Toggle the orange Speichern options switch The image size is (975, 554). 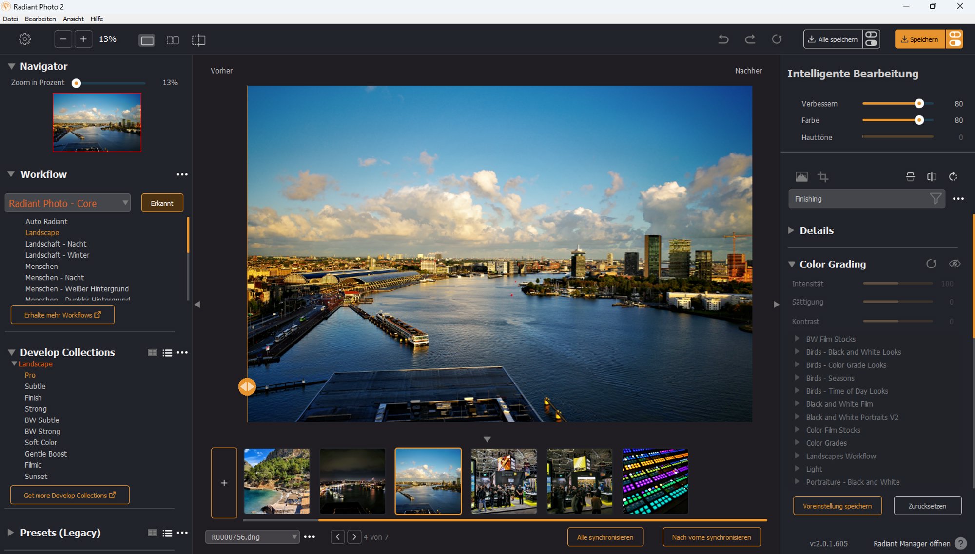click(x=955, y=39)
